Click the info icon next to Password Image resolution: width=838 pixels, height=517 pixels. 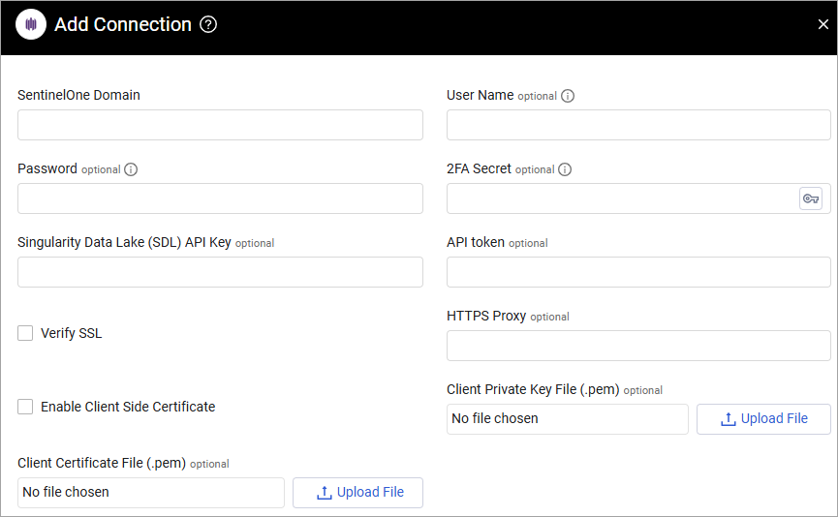(131, 169)
